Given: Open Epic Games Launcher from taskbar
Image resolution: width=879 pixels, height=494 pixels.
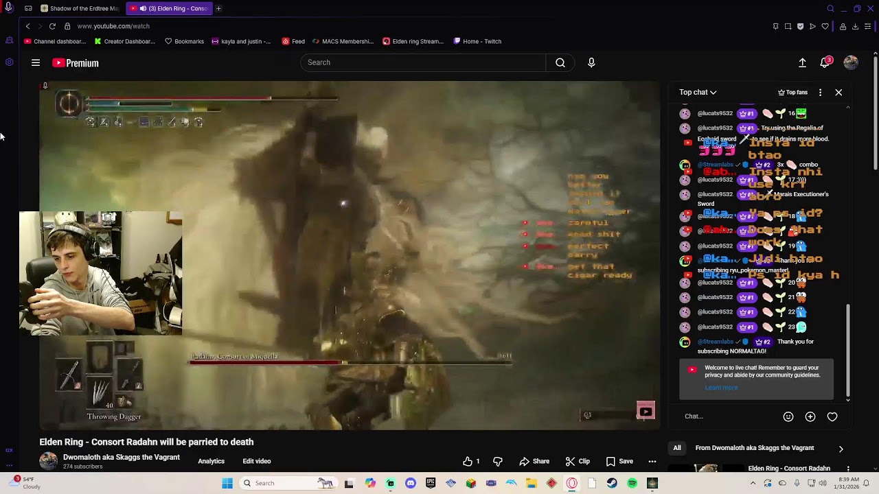Looking at the screenshot, I should pyautogui.click(x=431, y=483).
